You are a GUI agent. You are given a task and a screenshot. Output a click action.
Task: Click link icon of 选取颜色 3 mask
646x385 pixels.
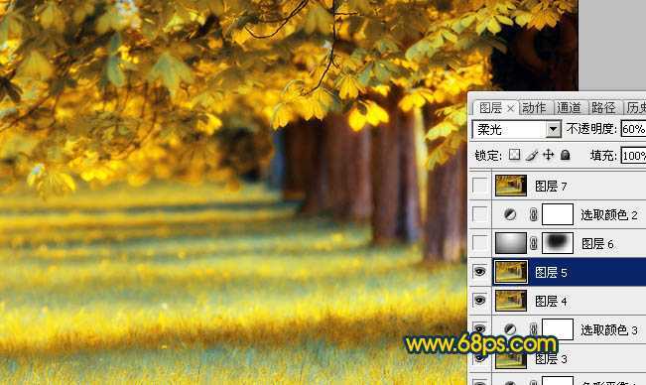[x=534, y=329]
